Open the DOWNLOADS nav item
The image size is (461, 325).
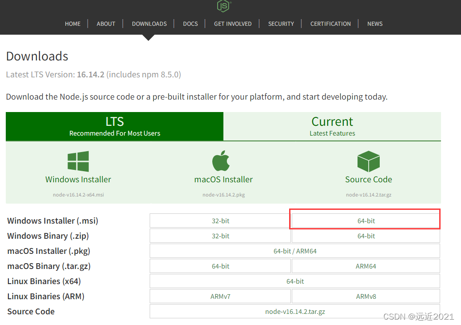tap(149, 24)
